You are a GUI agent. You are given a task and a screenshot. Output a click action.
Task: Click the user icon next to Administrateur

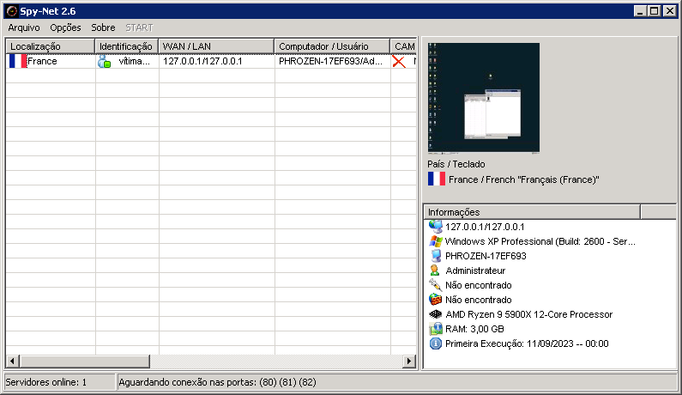click(435, 270)
